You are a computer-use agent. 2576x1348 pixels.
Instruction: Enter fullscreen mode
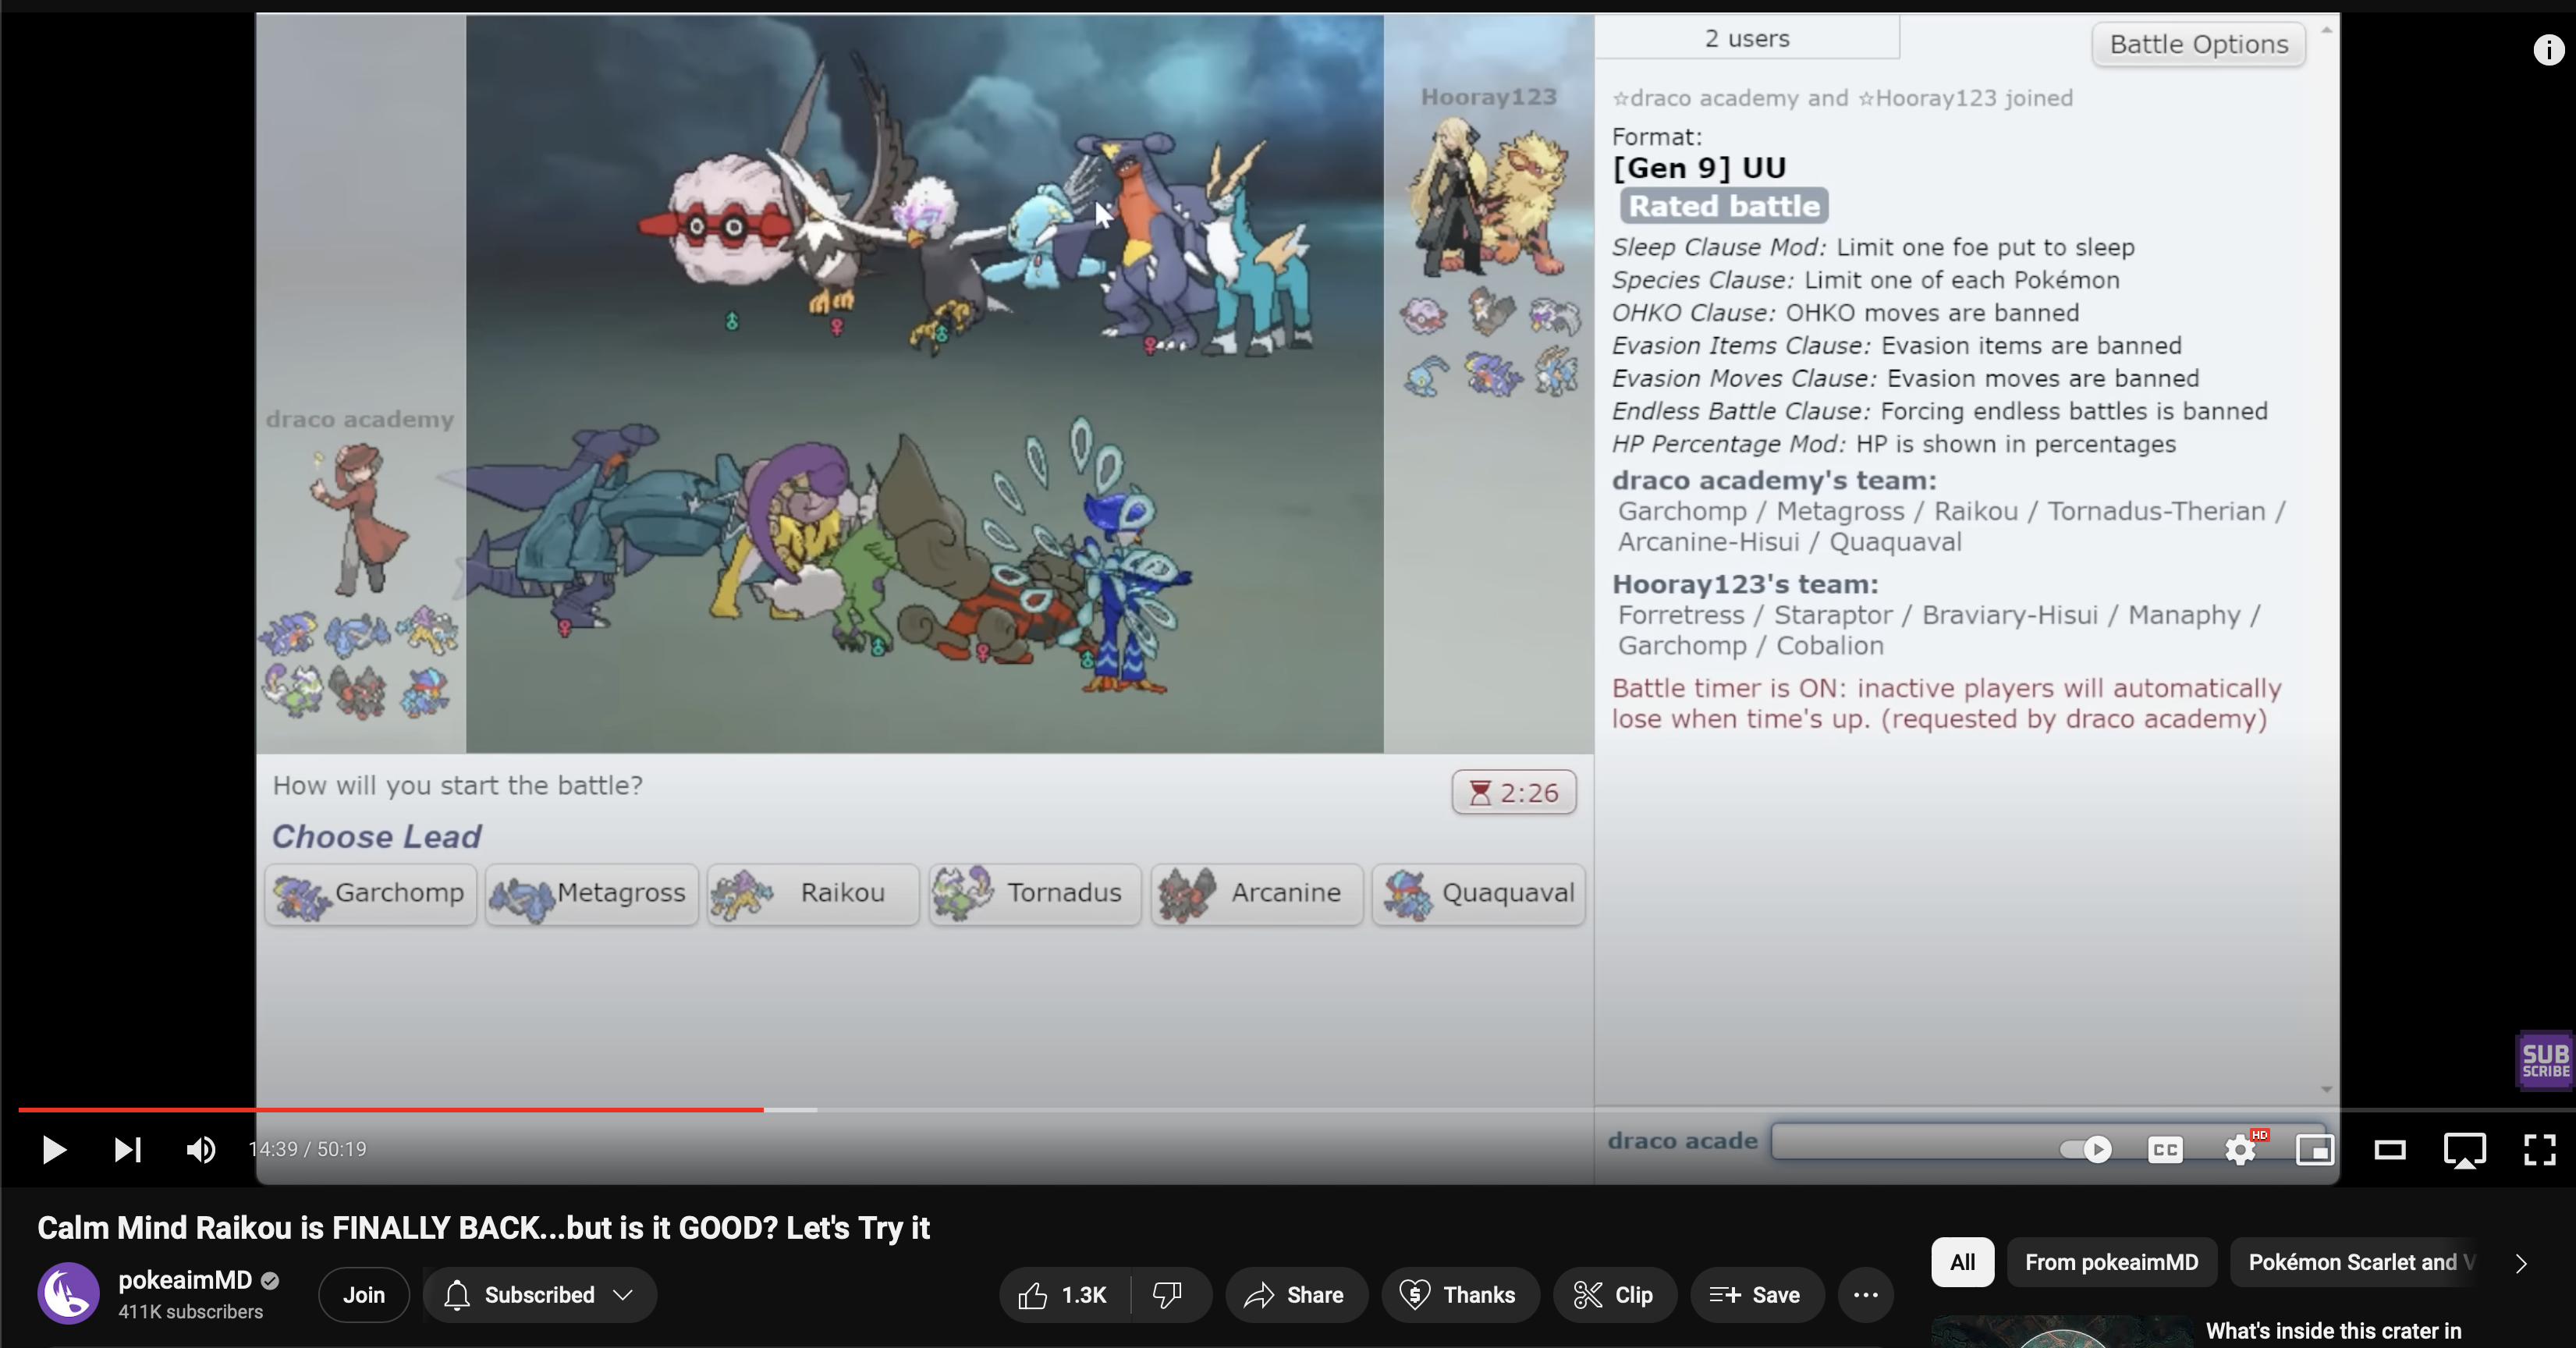tap(2540, 1150)
